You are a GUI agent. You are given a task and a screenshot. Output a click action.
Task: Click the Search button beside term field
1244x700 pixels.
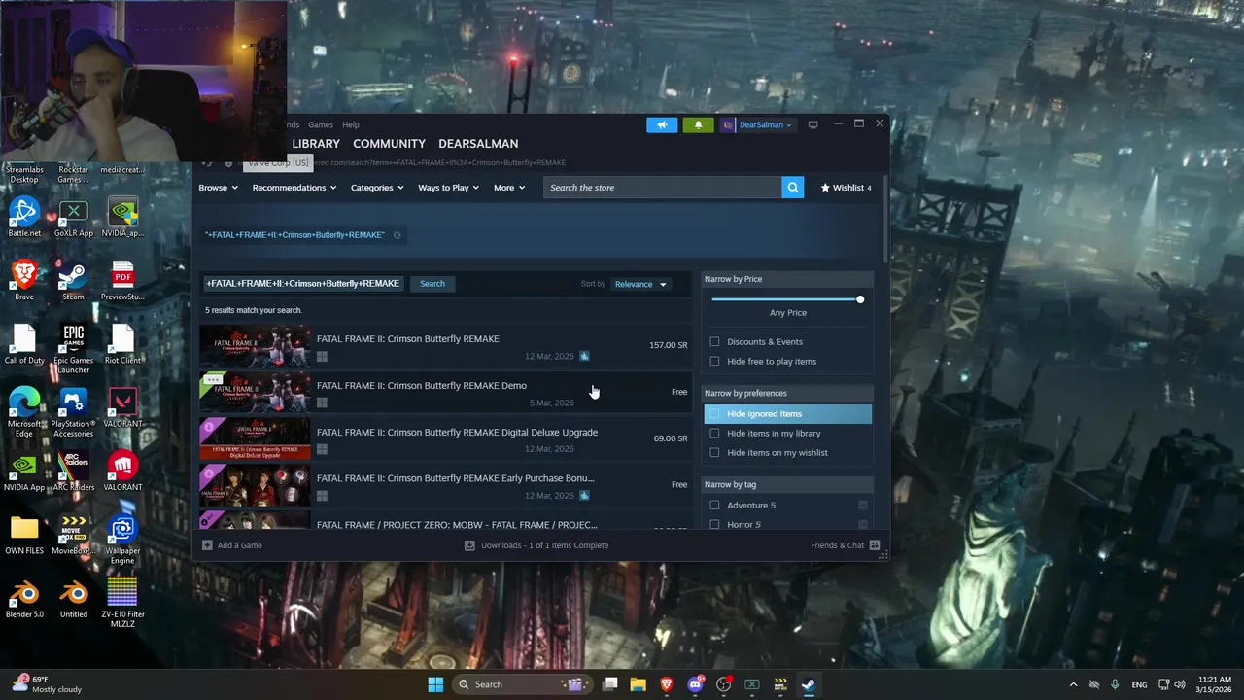[x=432, y=284]
